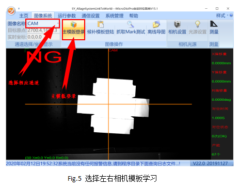240x187 pixels.
Task: Open the 通信设置 tab
Action: 90,15
